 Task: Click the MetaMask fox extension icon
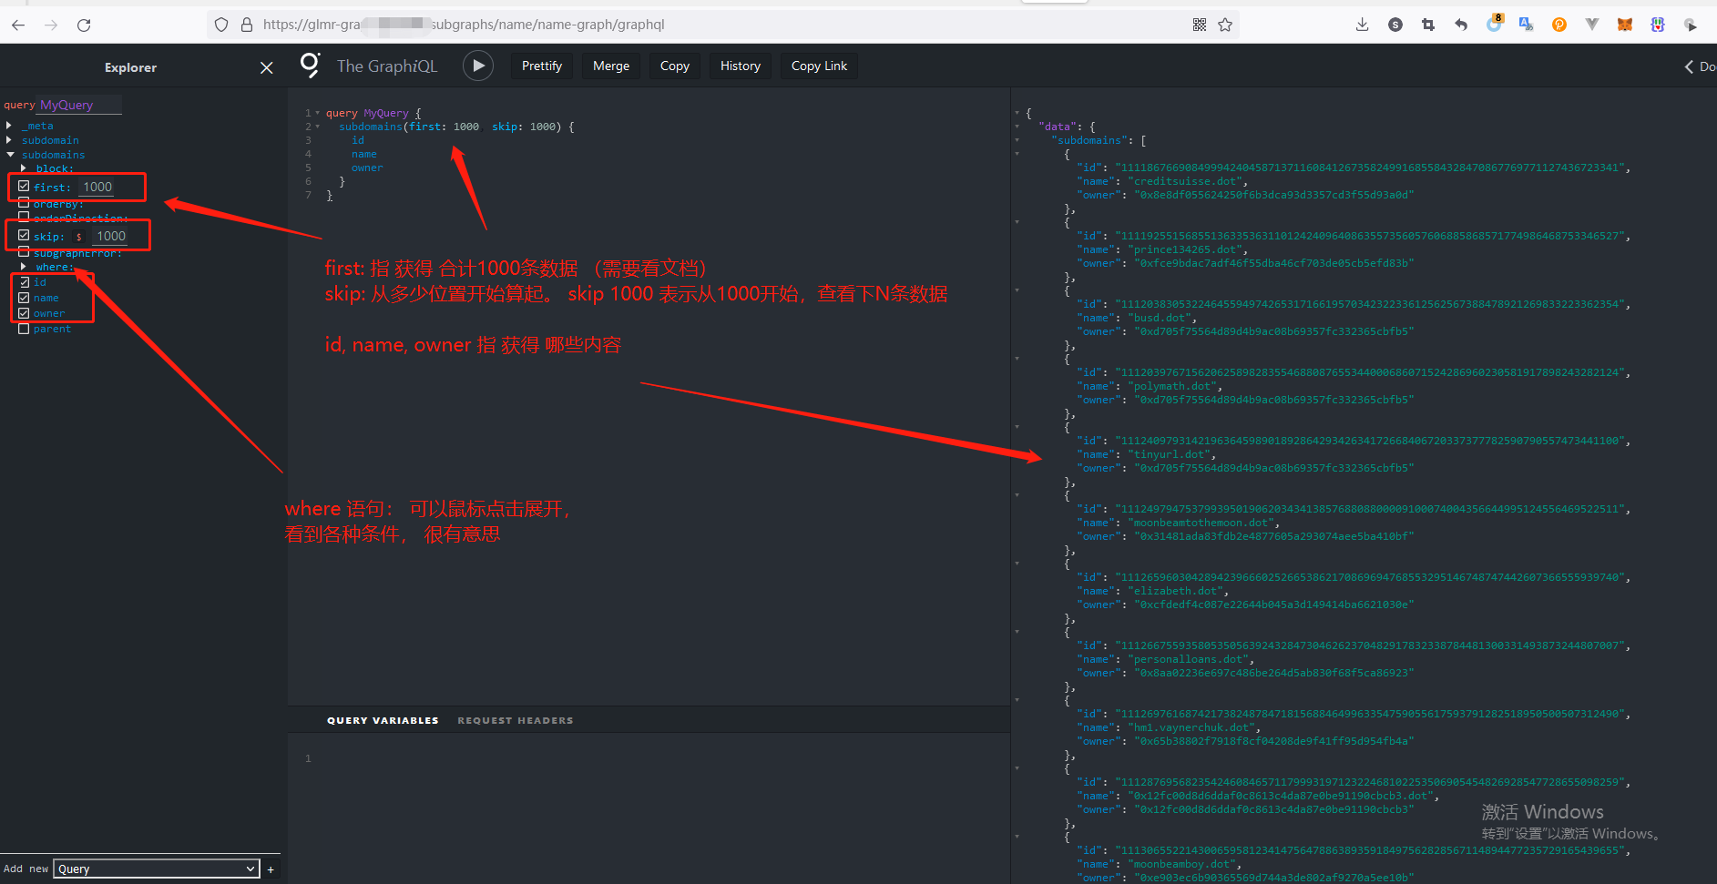[x=1624, y=25]
